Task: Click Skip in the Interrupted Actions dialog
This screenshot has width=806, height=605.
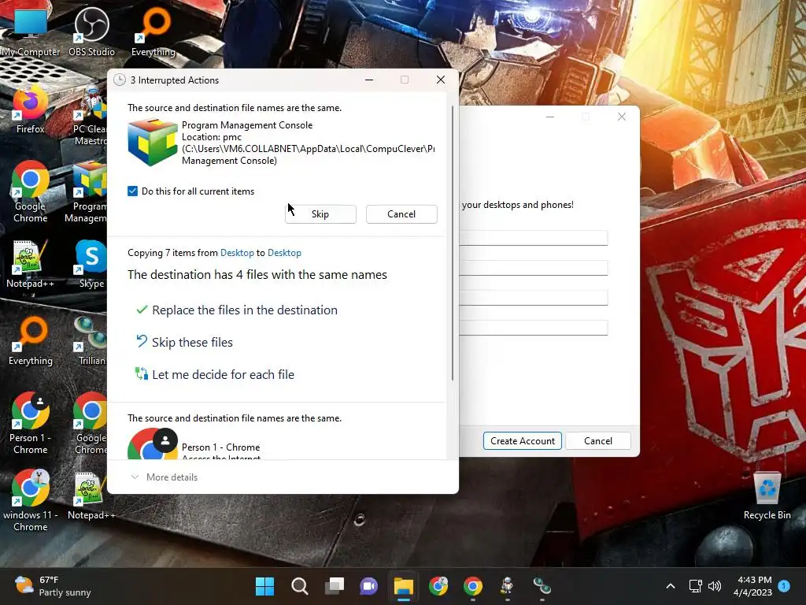Action: coord(320,214)
